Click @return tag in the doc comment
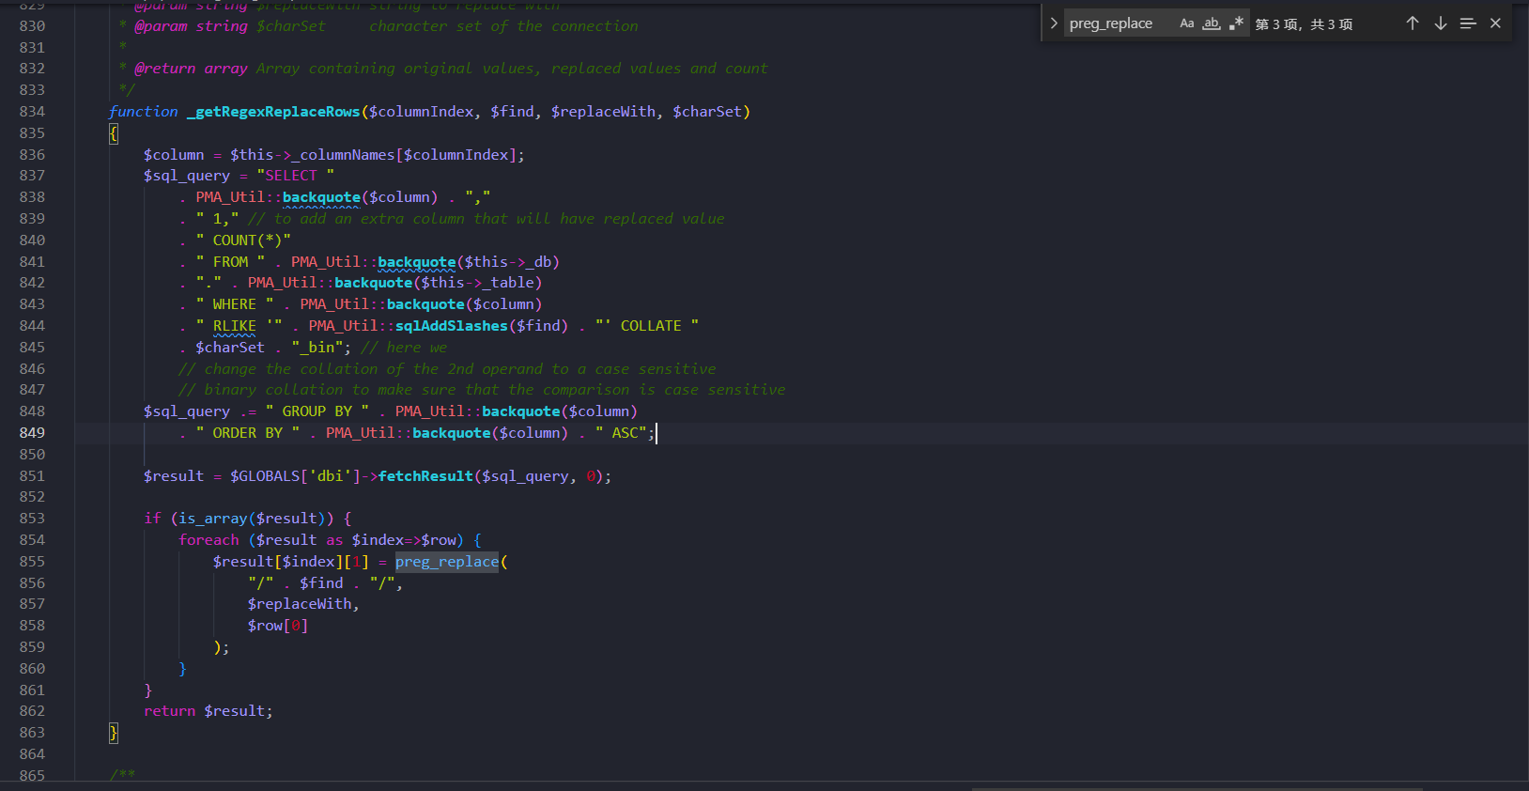 [x=164, y=69]
